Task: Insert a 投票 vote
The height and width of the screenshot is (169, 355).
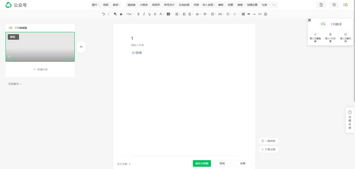Action: [230, 5]
